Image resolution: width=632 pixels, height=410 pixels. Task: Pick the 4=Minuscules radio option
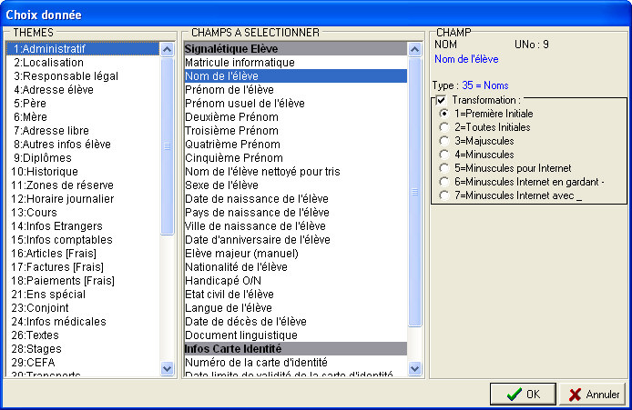443,155
